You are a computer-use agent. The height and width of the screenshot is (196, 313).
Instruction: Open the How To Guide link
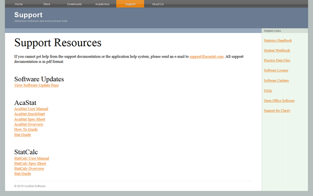coord(26,129)
